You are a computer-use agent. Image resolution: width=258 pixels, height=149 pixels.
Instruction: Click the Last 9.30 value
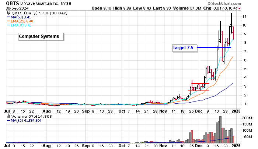pyautogui.click(x=162, y=8)
